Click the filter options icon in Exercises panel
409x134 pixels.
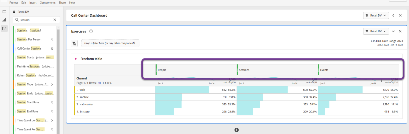pos(74,43)
